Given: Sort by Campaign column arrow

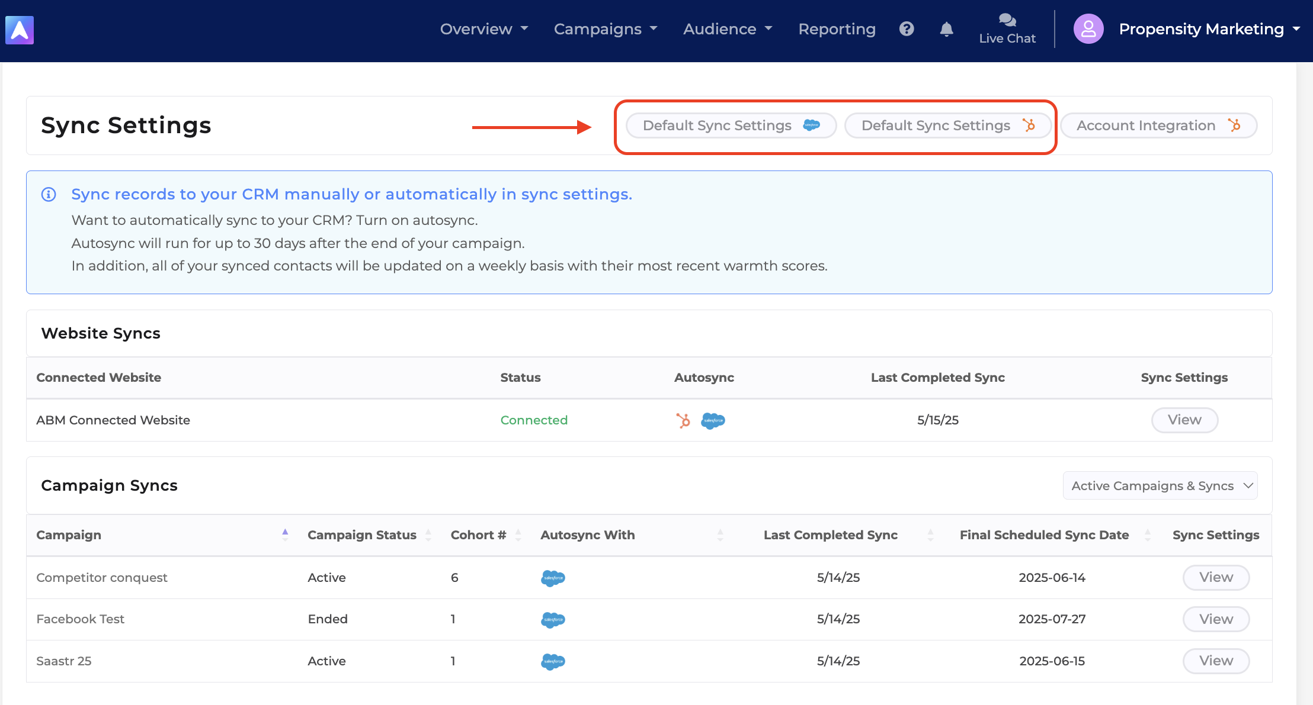Looking at the screenshot, I should point(285,535).
